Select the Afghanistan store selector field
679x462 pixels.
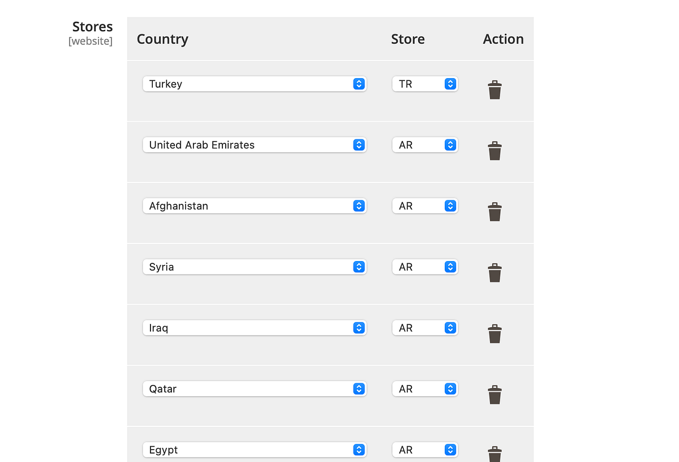tap(425, 206)
